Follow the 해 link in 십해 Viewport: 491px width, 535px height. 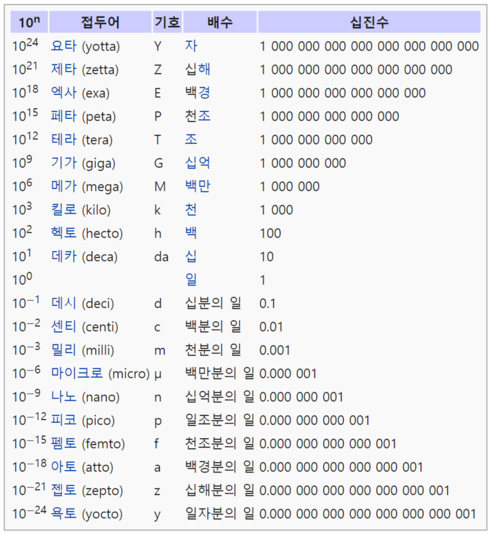pyautogui.click(x=204, y=69)
